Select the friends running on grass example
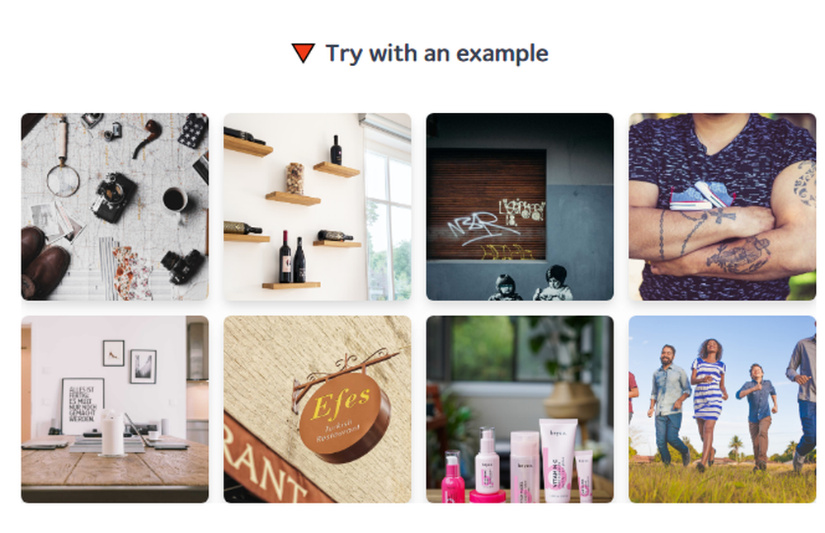This screenshot has height=533, width=825. (x=723, y=409)
